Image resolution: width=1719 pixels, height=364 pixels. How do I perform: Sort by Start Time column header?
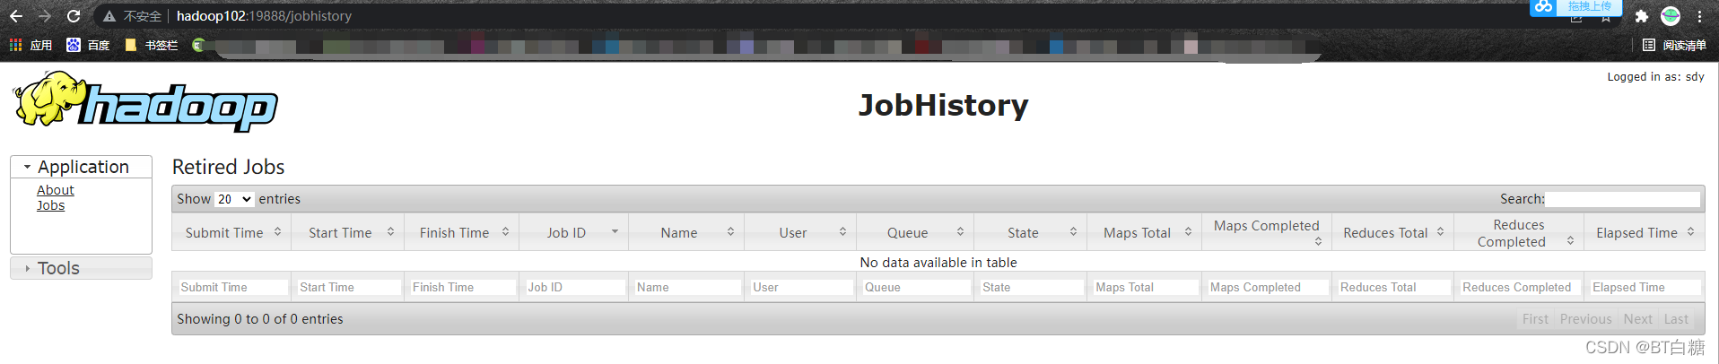348,232
